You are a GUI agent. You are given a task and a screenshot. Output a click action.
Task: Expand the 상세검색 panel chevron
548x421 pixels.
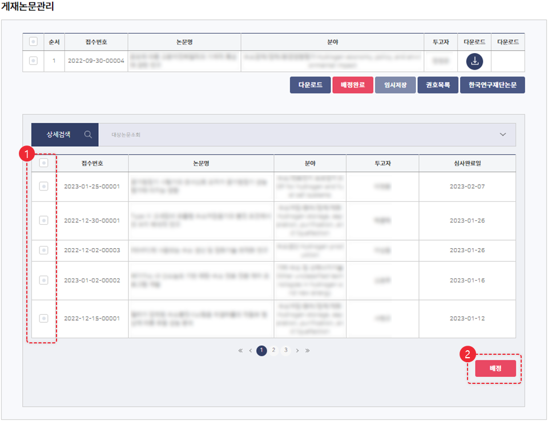coord(503,135)
